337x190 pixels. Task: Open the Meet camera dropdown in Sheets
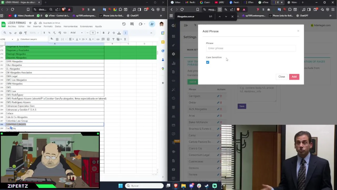(144, 24)
